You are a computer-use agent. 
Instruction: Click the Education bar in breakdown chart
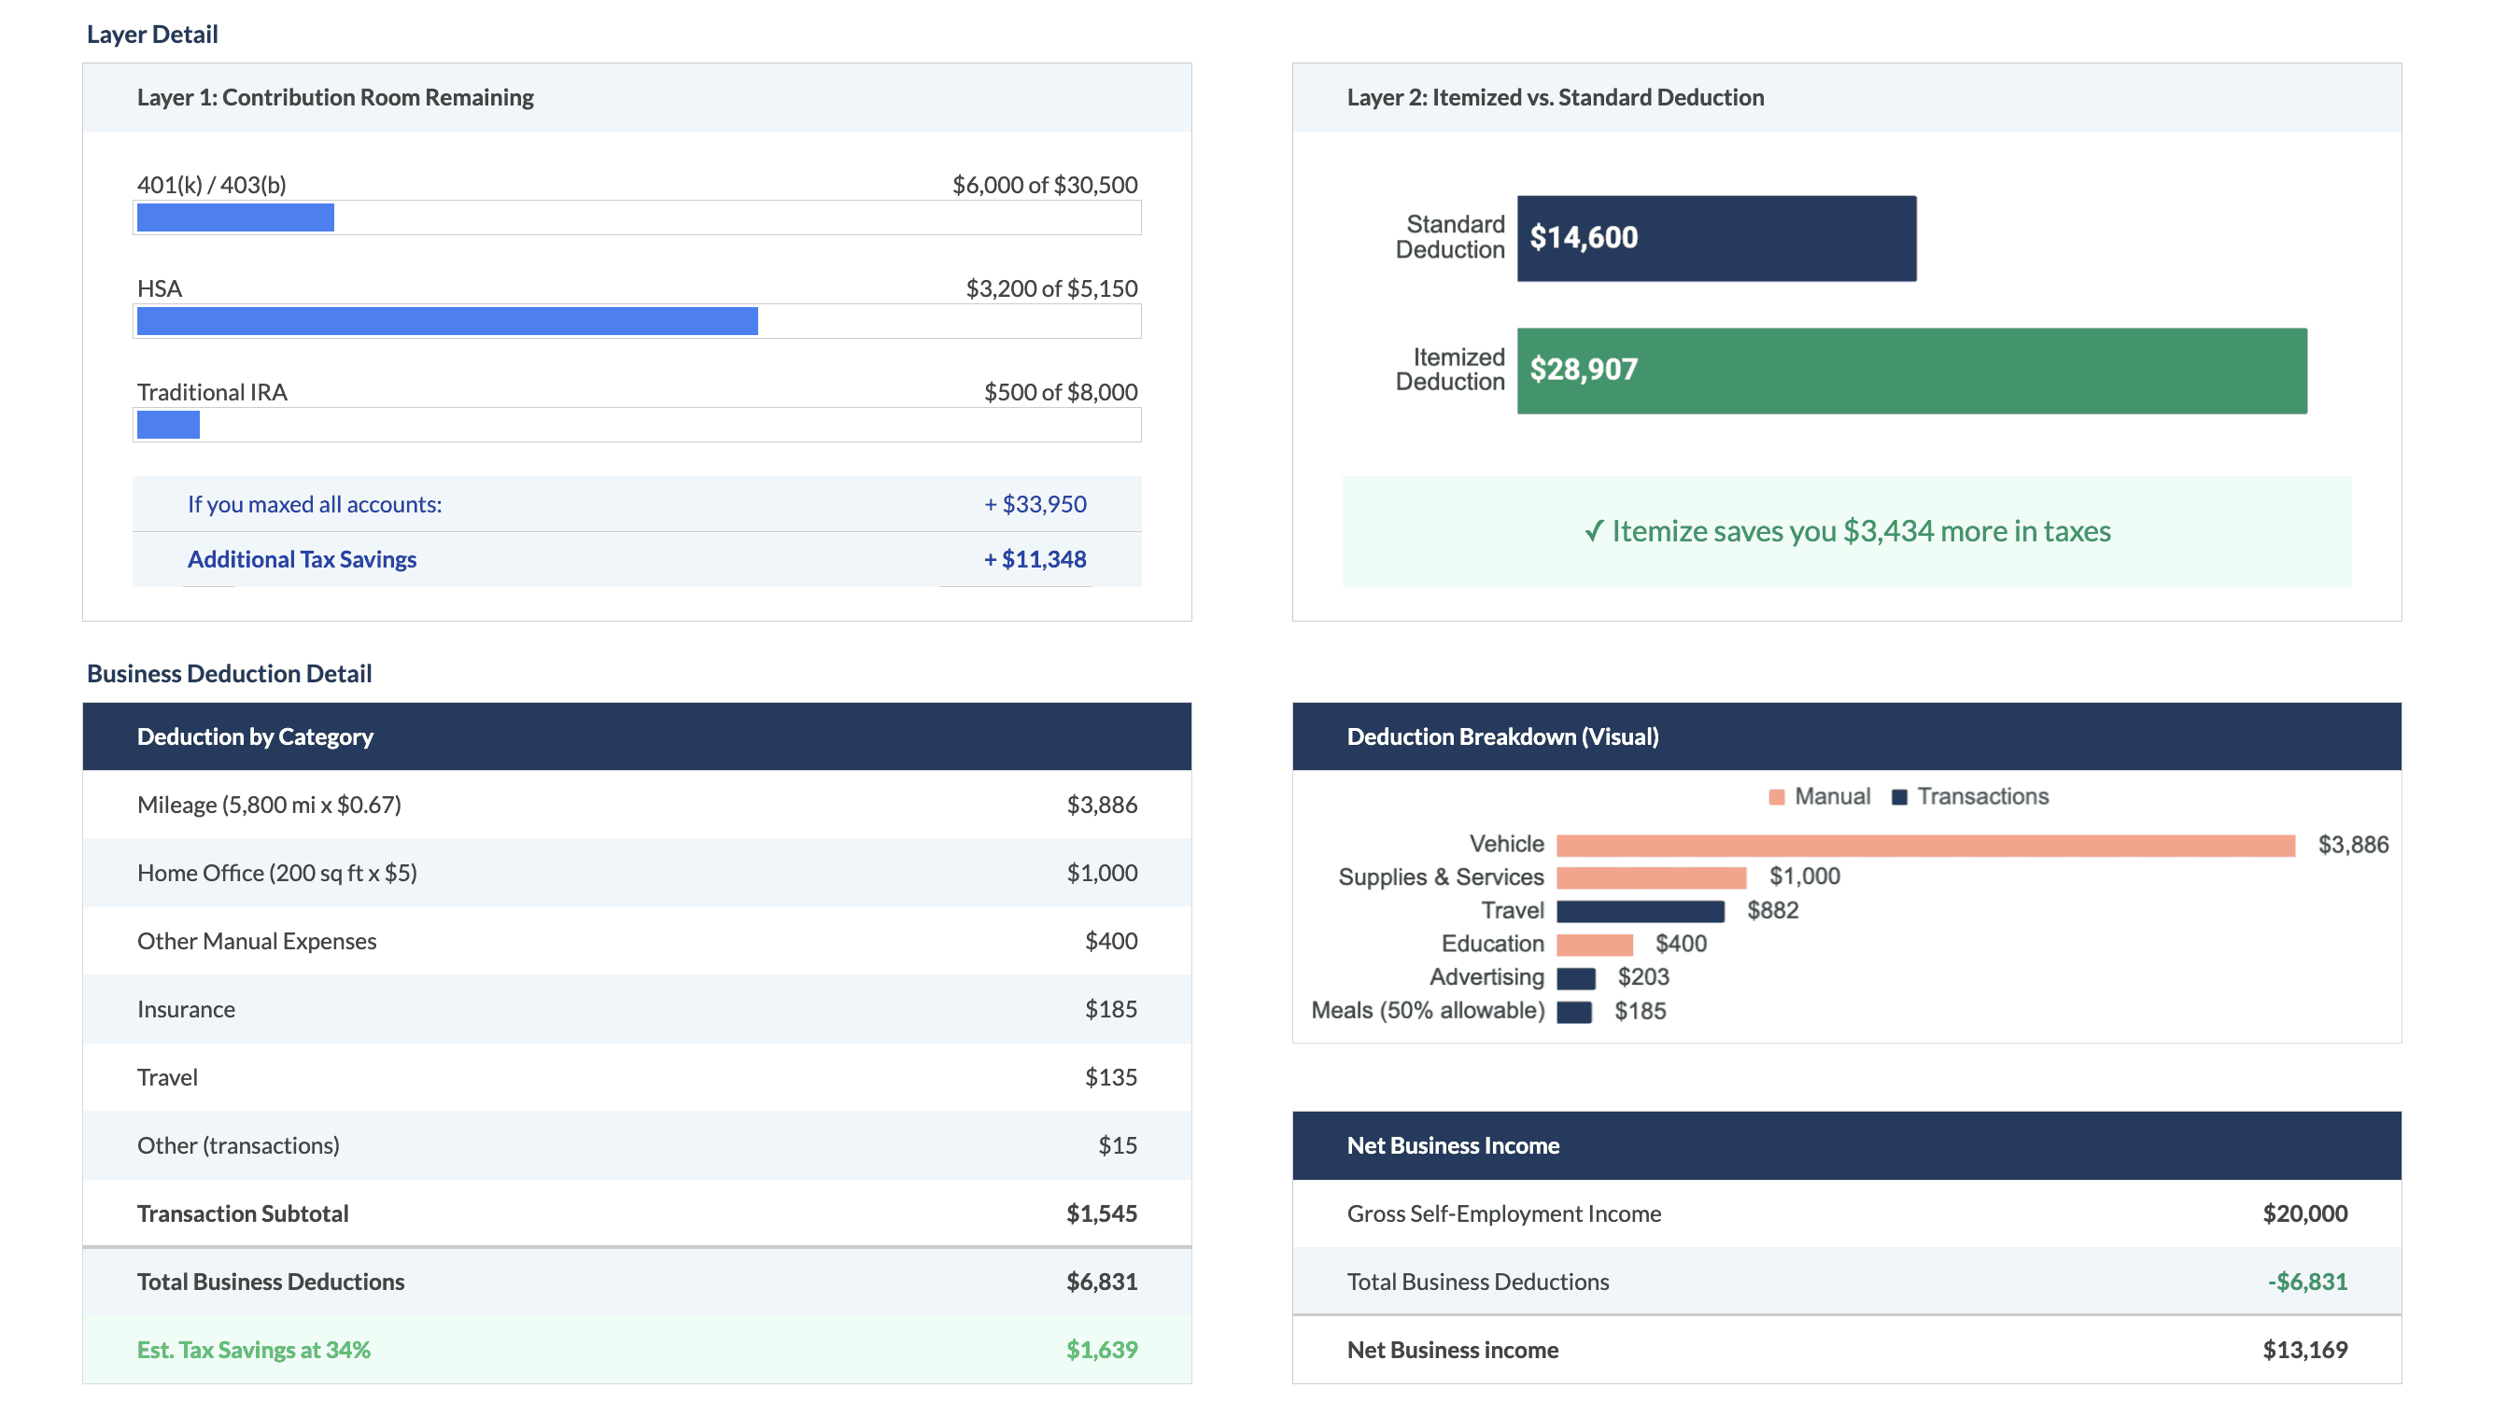coord(1594,945)
